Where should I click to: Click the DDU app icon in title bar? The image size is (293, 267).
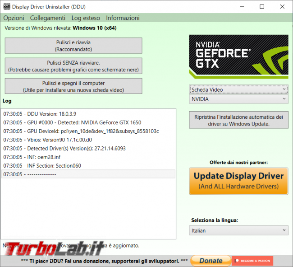[7, 7]
